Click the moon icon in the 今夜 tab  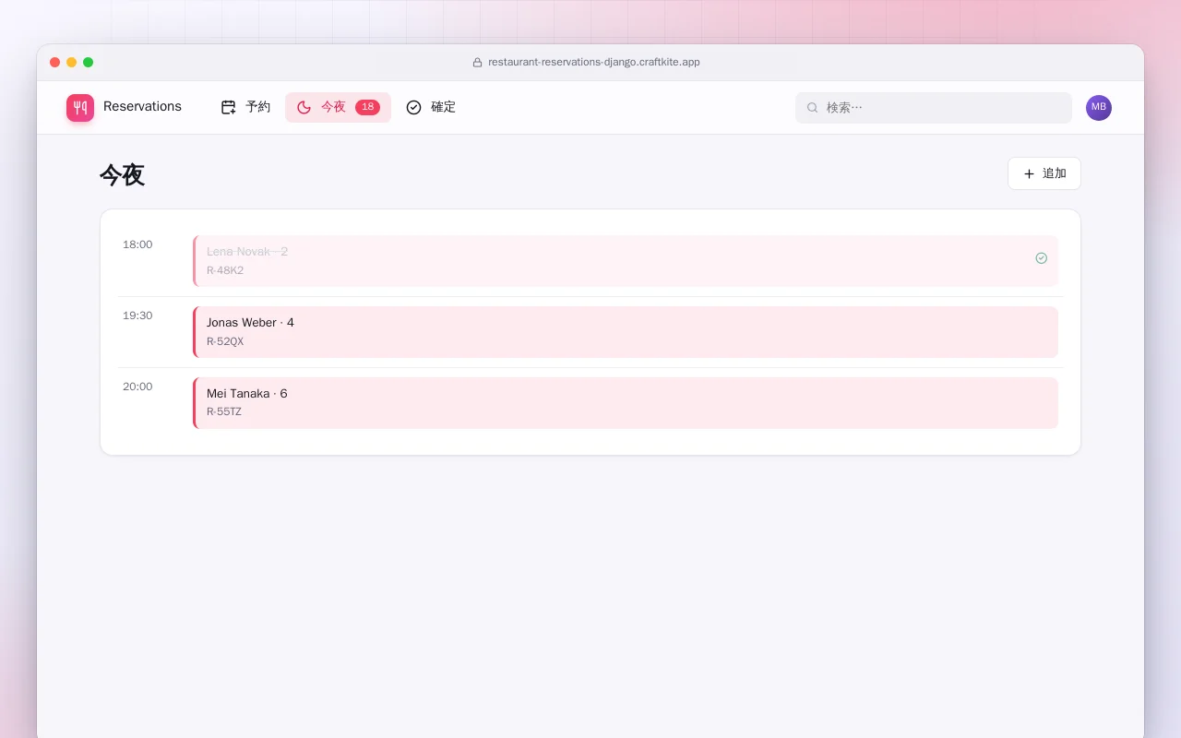(x=304, y=107)
